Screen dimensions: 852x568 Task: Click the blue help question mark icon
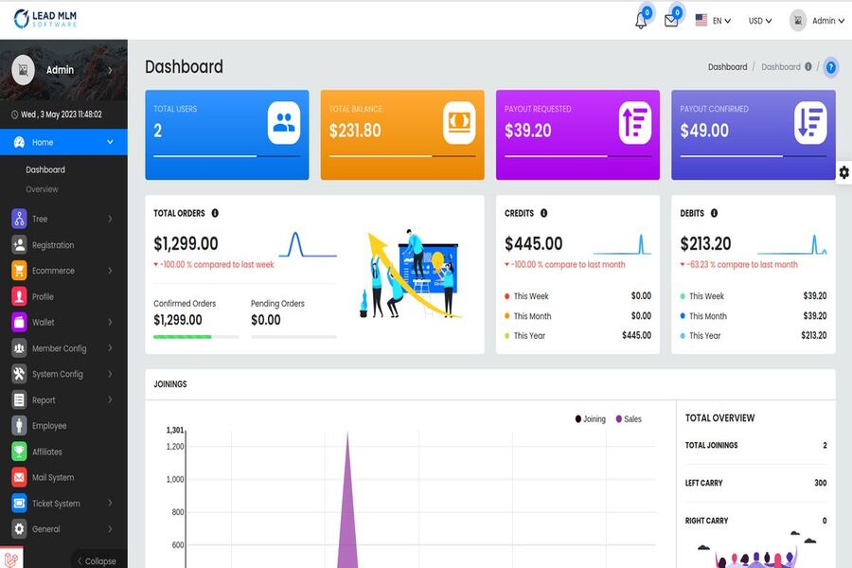(x=831, y=67)
